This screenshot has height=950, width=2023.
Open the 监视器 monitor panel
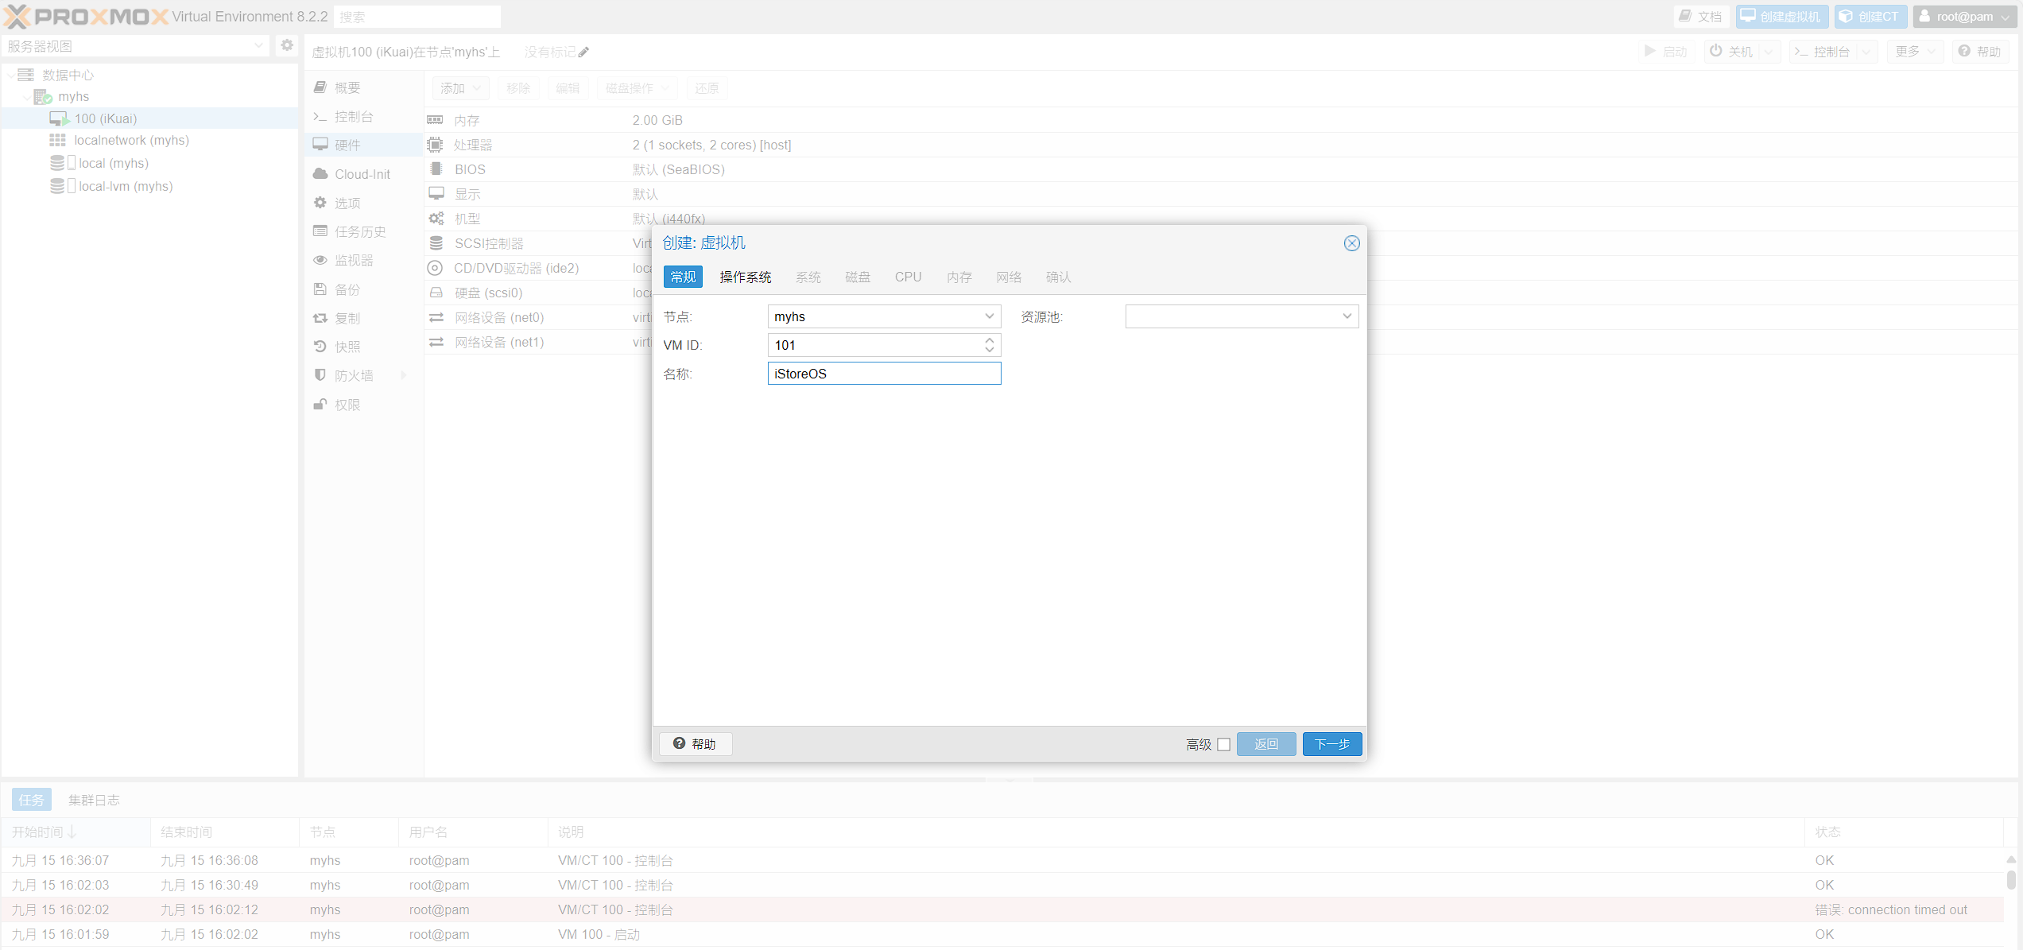click(x=363, y=261)
